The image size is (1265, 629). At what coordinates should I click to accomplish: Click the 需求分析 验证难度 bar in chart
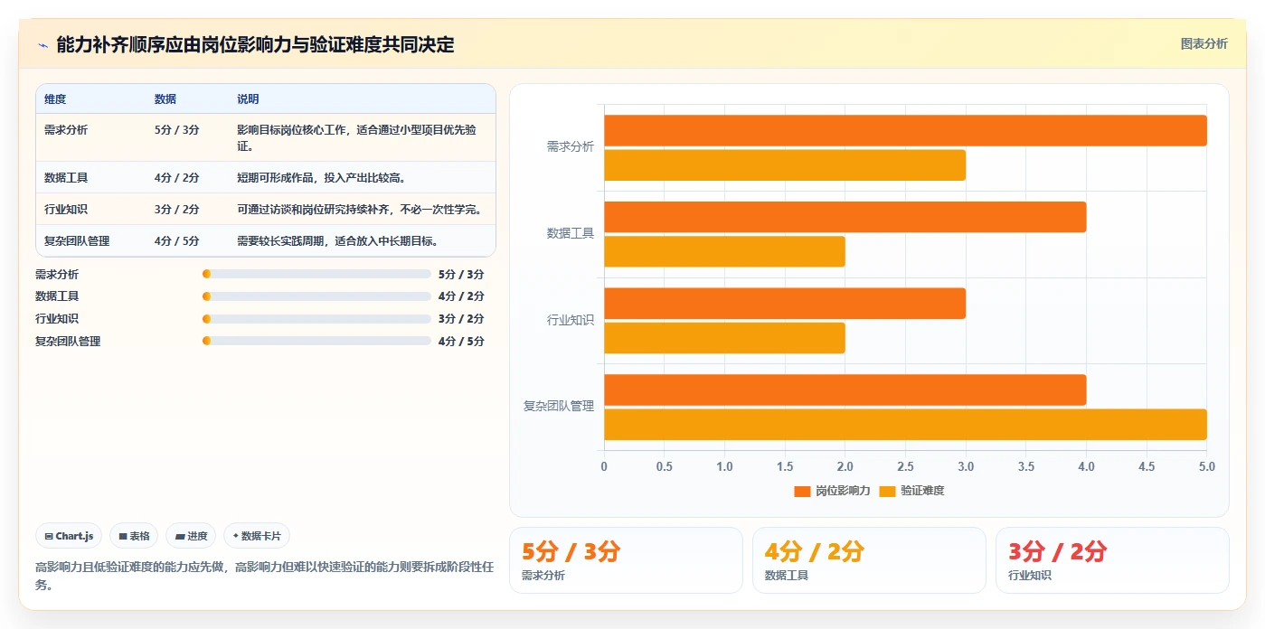[x=785, y=164]
